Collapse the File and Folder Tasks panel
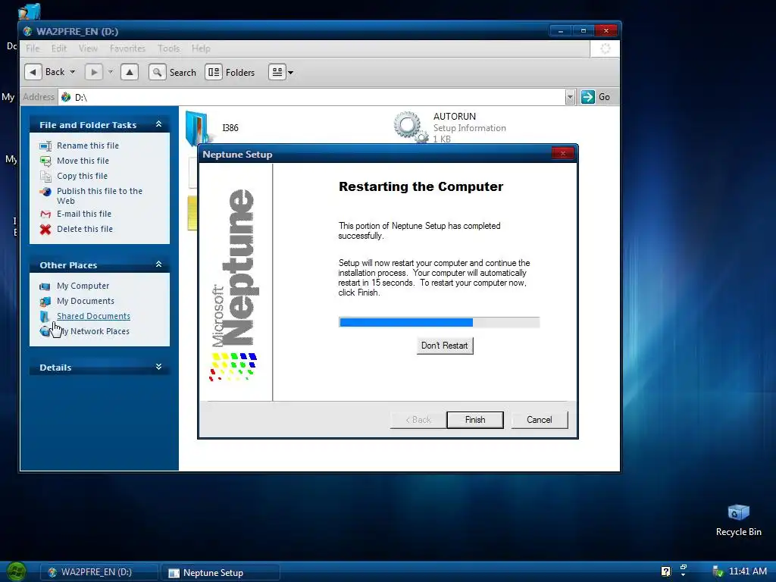 point(159,124)
